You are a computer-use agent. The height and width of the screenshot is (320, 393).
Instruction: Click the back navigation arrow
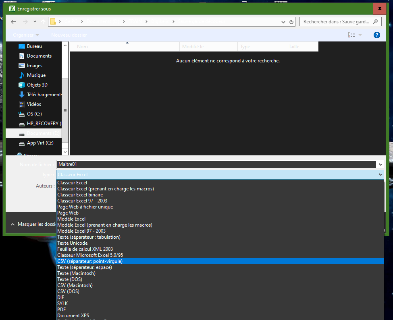(14, 22)
